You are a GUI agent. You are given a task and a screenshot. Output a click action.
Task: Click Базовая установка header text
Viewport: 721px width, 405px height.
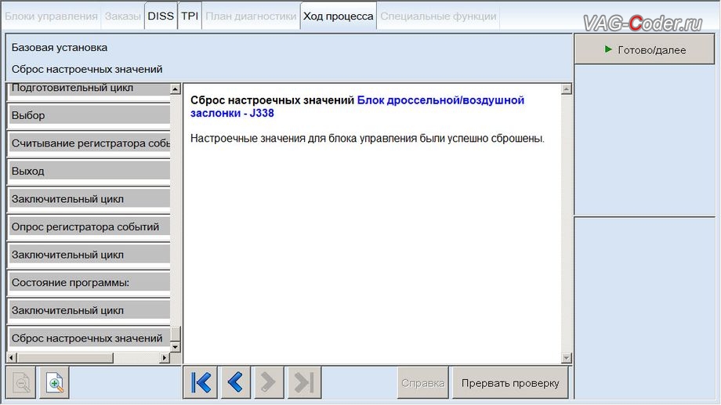point(60,47)
